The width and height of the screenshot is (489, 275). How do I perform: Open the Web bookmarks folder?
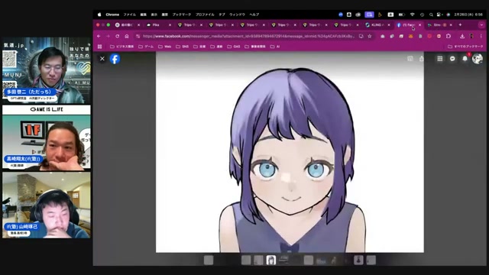[x=165, y=47]
